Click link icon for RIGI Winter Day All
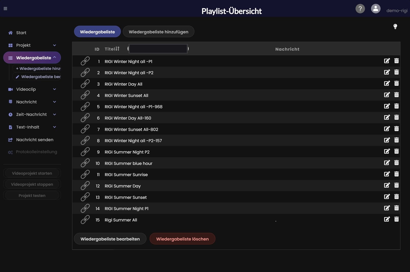 coord(85,84)
